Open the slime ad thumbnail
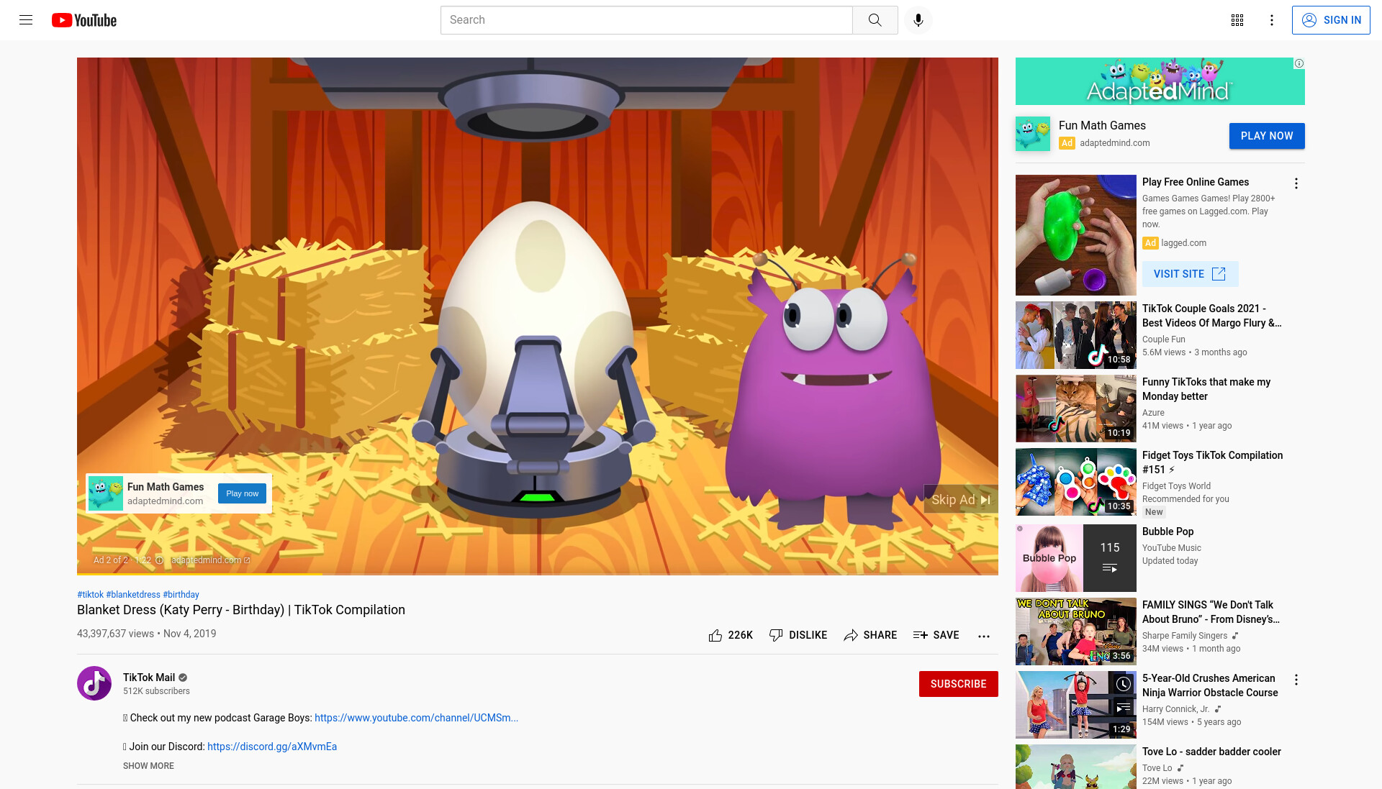 pyautogui.click(x=1075, y=235)
